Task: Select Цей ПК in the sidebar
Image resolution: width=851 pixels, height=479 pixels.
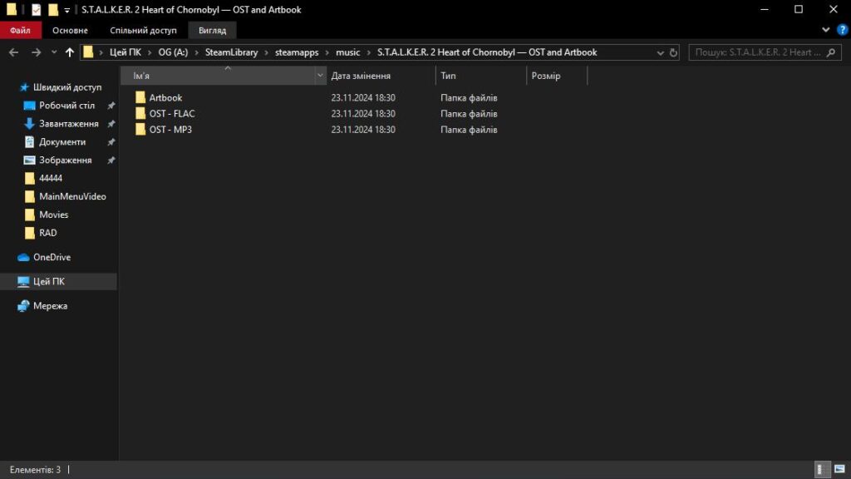Action: click(x=59, y=281)
